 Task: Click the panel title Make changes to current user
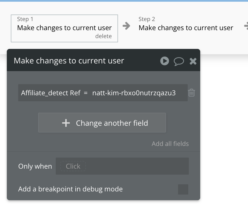click(x=69, y=61)
